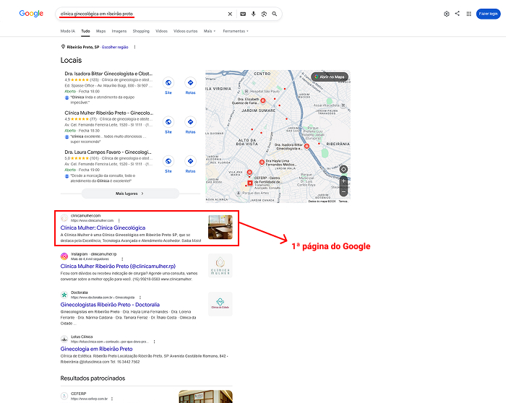Get Rotas for Dra. Laura Campos Favaro
The width and height of the screenshot is (506, 403).
click(x=190, y=165)
